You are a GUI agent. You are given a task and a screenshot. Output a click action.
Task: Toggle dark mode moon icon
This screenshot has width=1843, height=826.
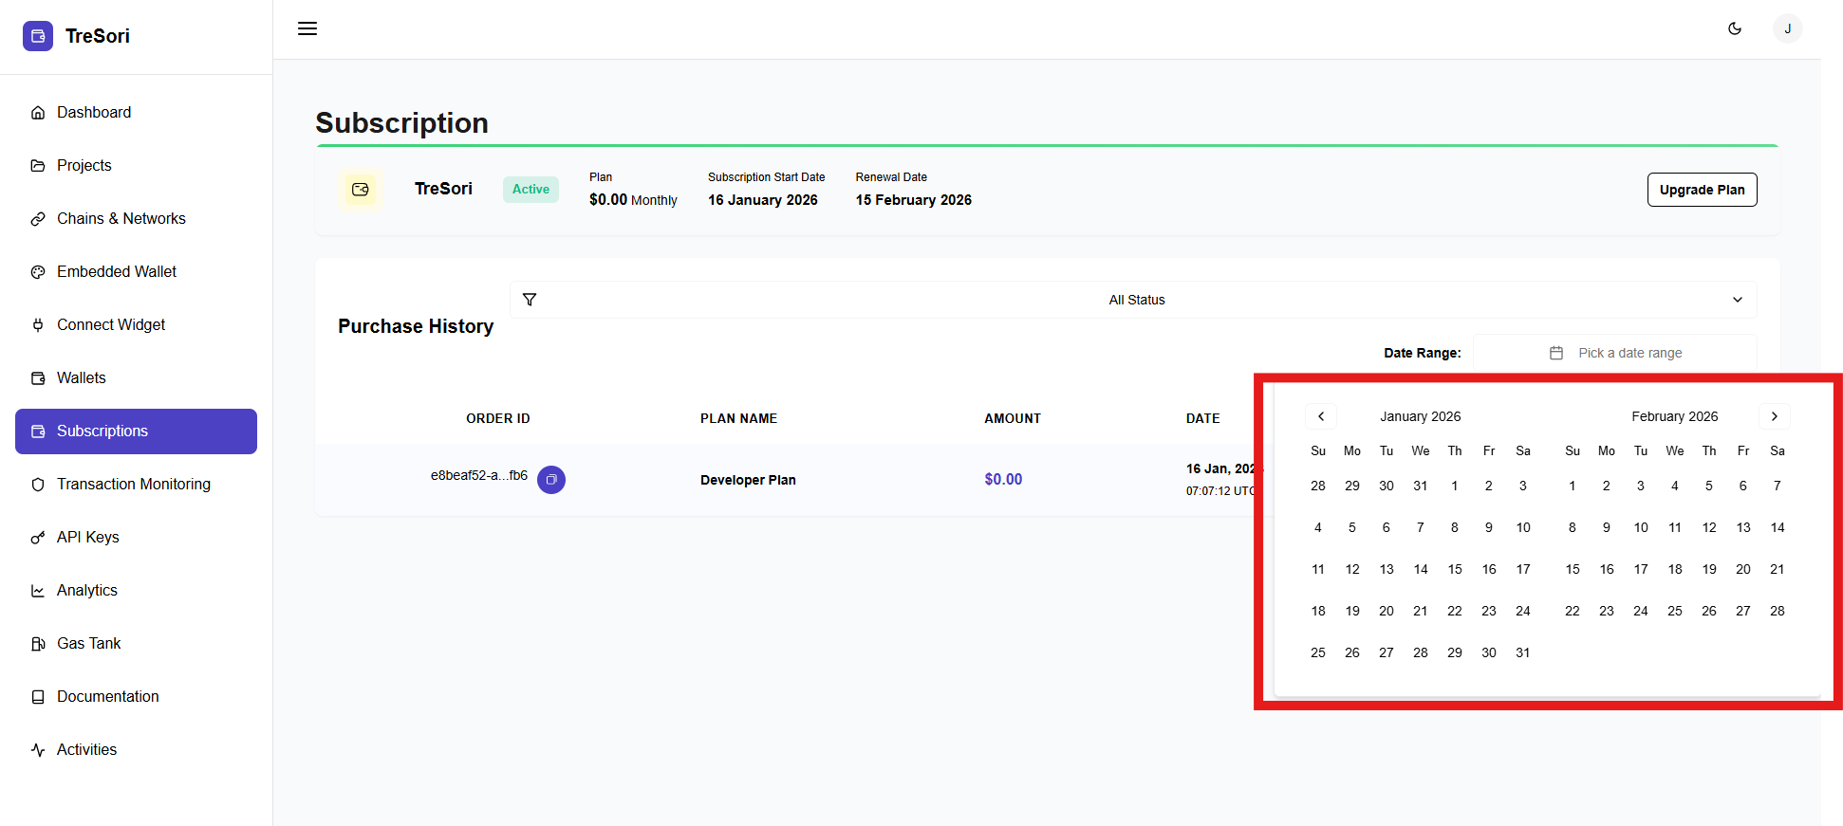point(1735,28)
